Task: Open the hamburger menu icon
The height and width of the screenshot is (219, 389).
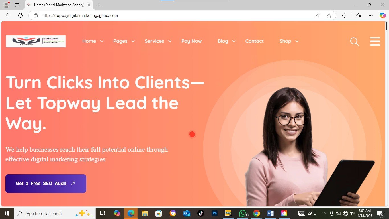Action: click(x=375, y=41)
